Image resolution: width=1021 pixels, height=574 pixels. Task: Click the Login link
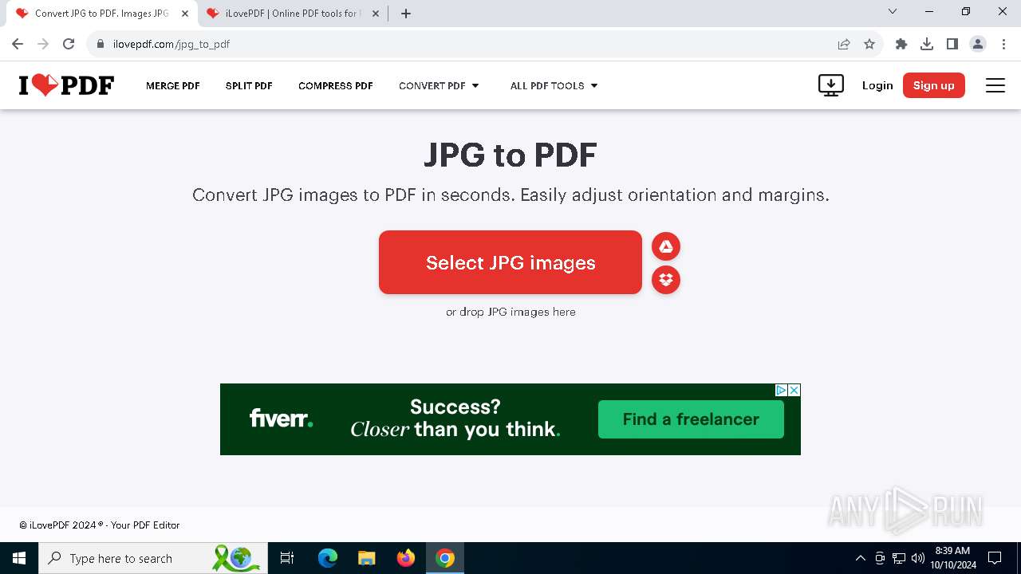point(877,85)
